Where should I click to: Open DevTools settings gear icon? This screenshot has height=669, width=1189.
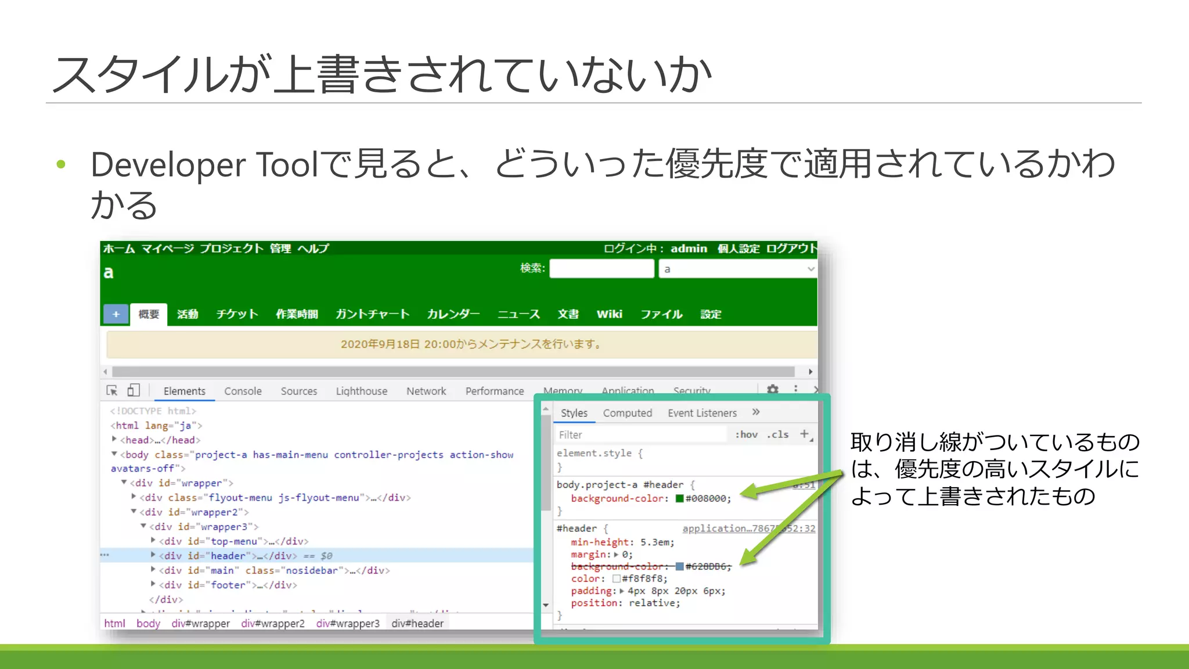[773, 389]
